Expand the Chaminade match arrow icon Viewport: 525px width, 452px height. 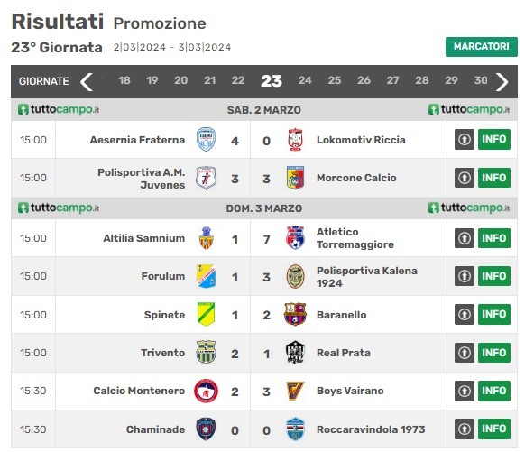(x=464, y=429)
